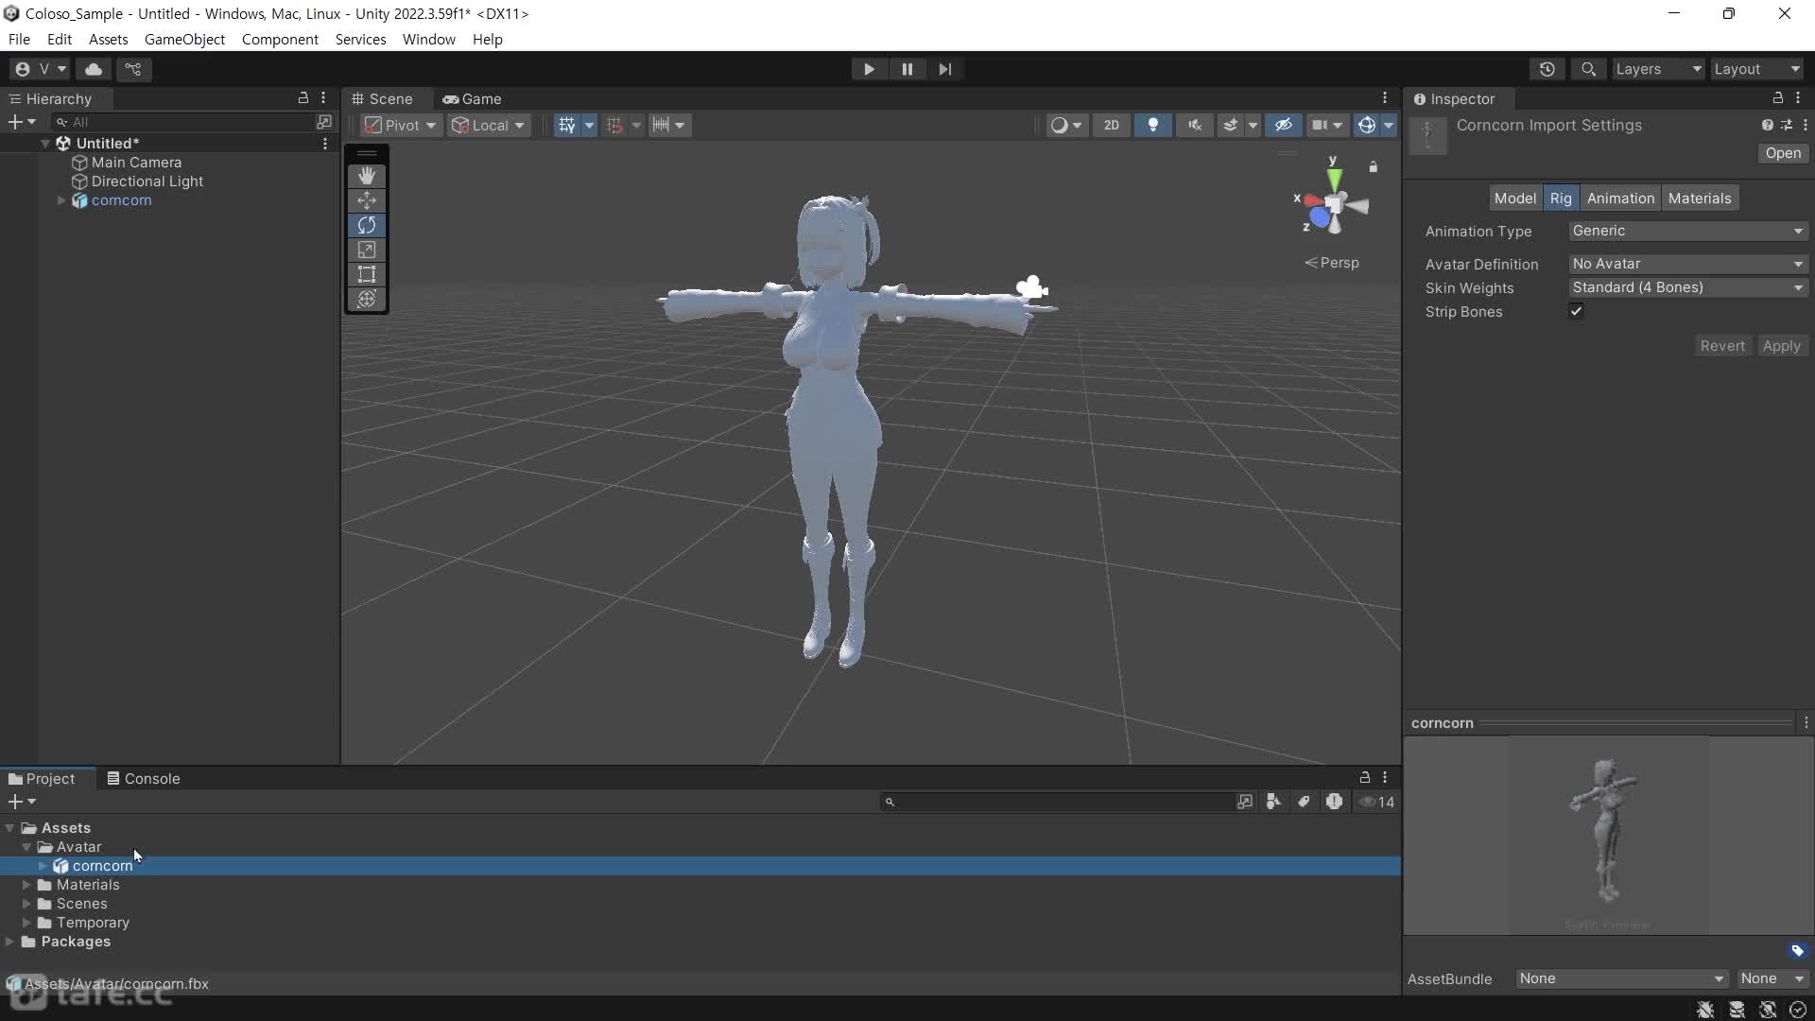Select the Hand view tool
1815x1021 pixels.
coord(367,176)
